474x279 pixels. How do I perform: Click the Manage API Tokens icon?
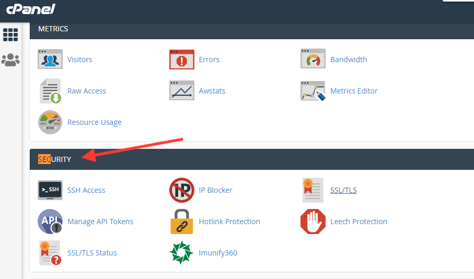[50, 222]
